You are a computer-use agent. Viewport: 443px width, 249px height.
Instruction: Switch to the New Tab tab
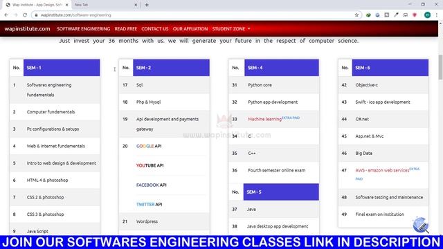point(105,5)
